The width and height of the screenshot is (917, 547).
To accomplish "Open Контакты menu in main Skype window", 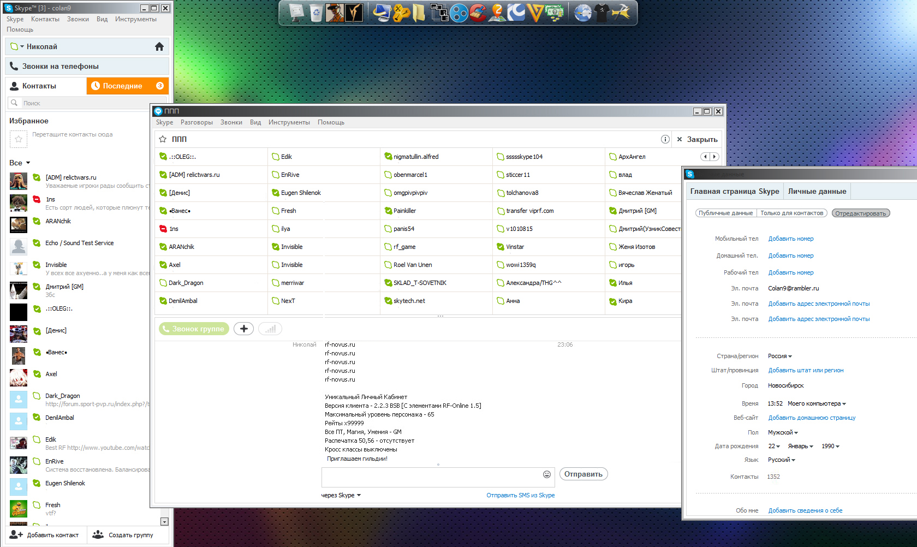I will (45, 19).
